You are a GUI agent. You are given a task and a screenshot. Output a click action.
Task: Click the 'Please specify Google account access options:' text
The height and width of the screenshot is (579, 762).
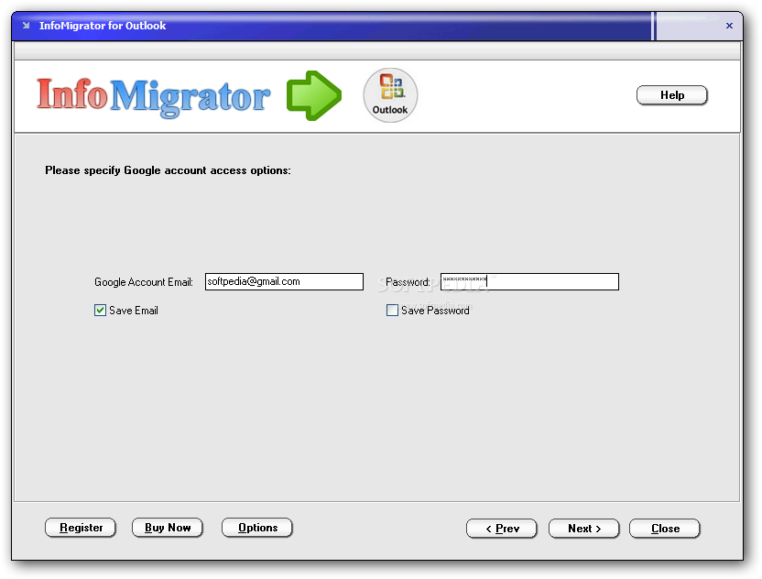click(x=169, y=170)
